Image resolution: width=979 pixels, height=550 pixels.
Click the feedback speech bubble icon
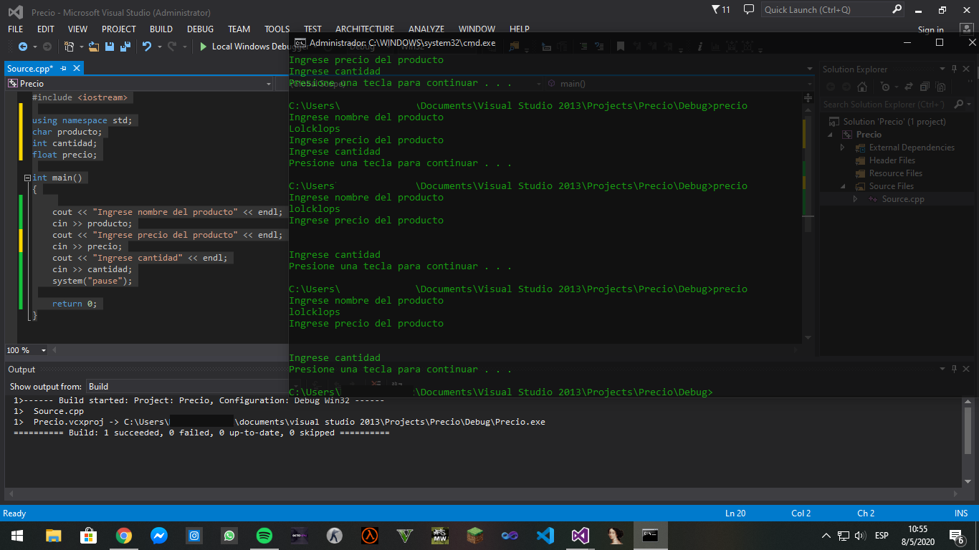[x=748, y=10]
